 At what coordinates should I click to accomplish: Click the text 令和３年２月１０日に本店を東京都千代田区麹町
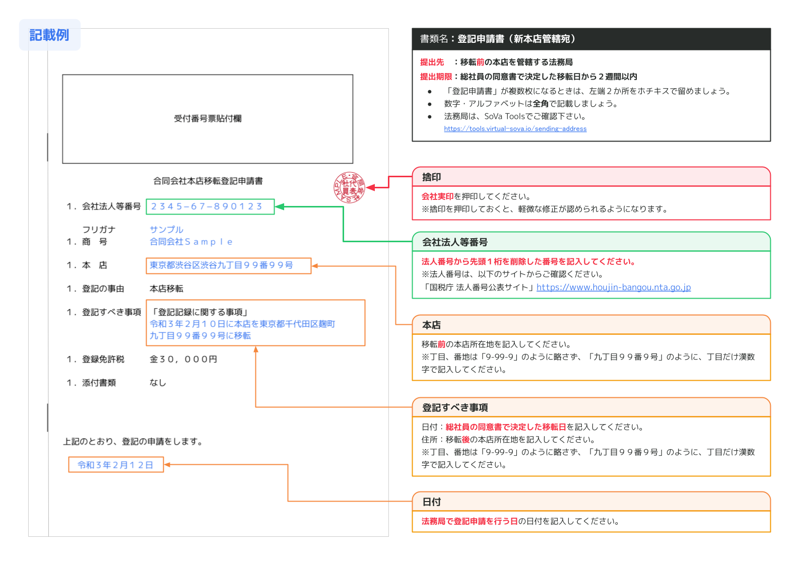(x=242, y=324)
